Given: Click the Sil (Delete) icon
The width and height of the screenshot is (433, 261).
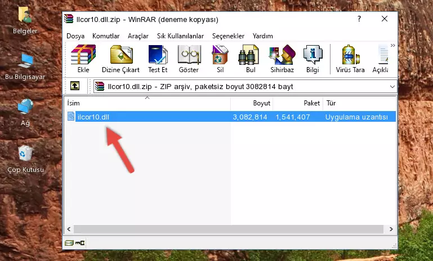Looking at the screenshot, I should [x=220, y=59].
